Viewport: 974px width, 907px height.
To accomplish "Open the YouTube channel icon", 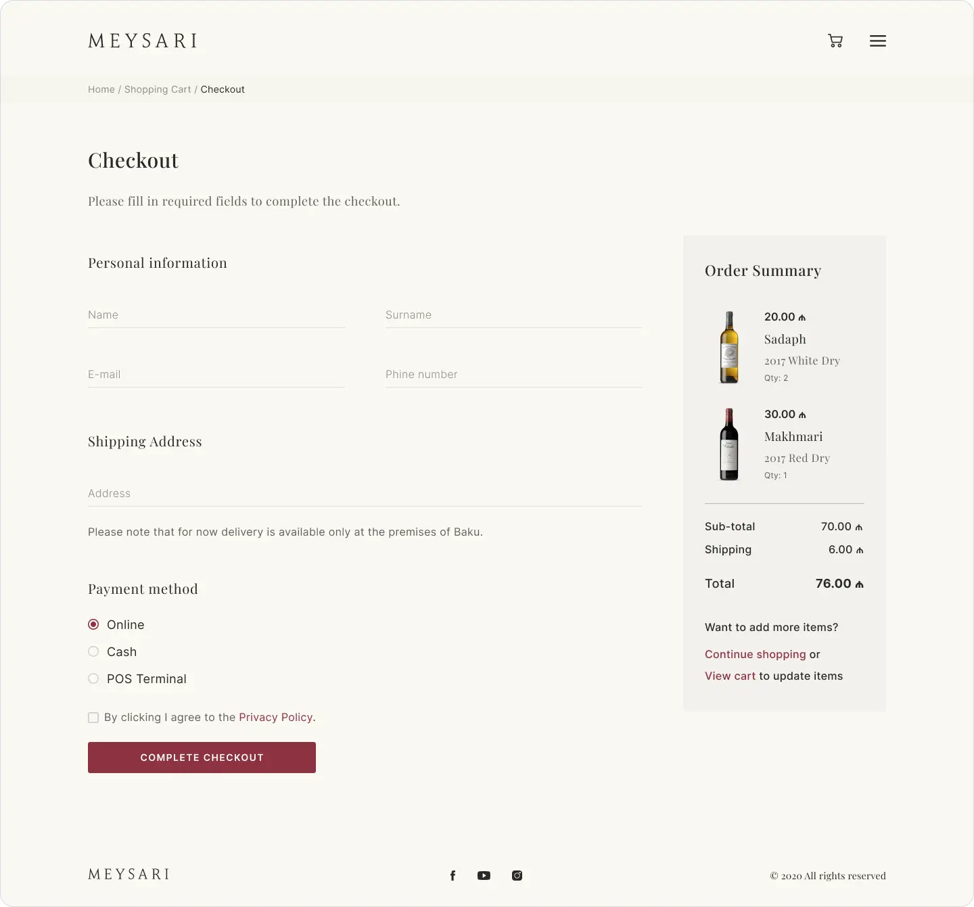I will [484, 875].
